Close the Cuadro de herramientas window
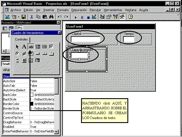 (x=59, y=33)
